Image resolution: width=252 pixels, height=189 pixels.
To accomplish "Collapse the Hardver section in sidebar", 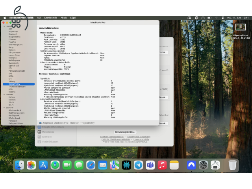I will click(4, 26).
